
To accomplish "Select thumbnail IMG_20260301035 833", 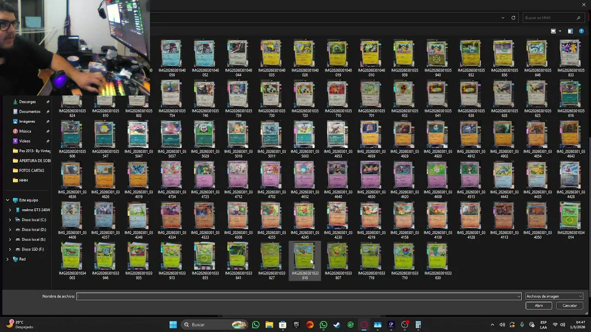I will (571, 59).
